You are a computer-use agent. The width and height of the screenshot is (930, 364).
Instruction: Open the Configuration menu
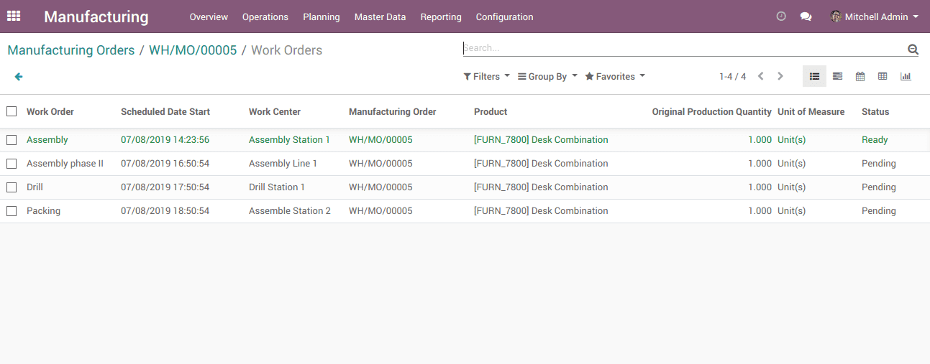pyautogui.click(x=505, y=17)
